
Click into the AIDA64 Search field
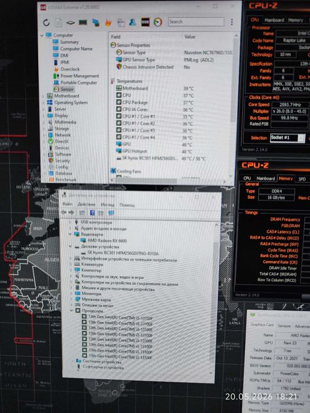196,22
